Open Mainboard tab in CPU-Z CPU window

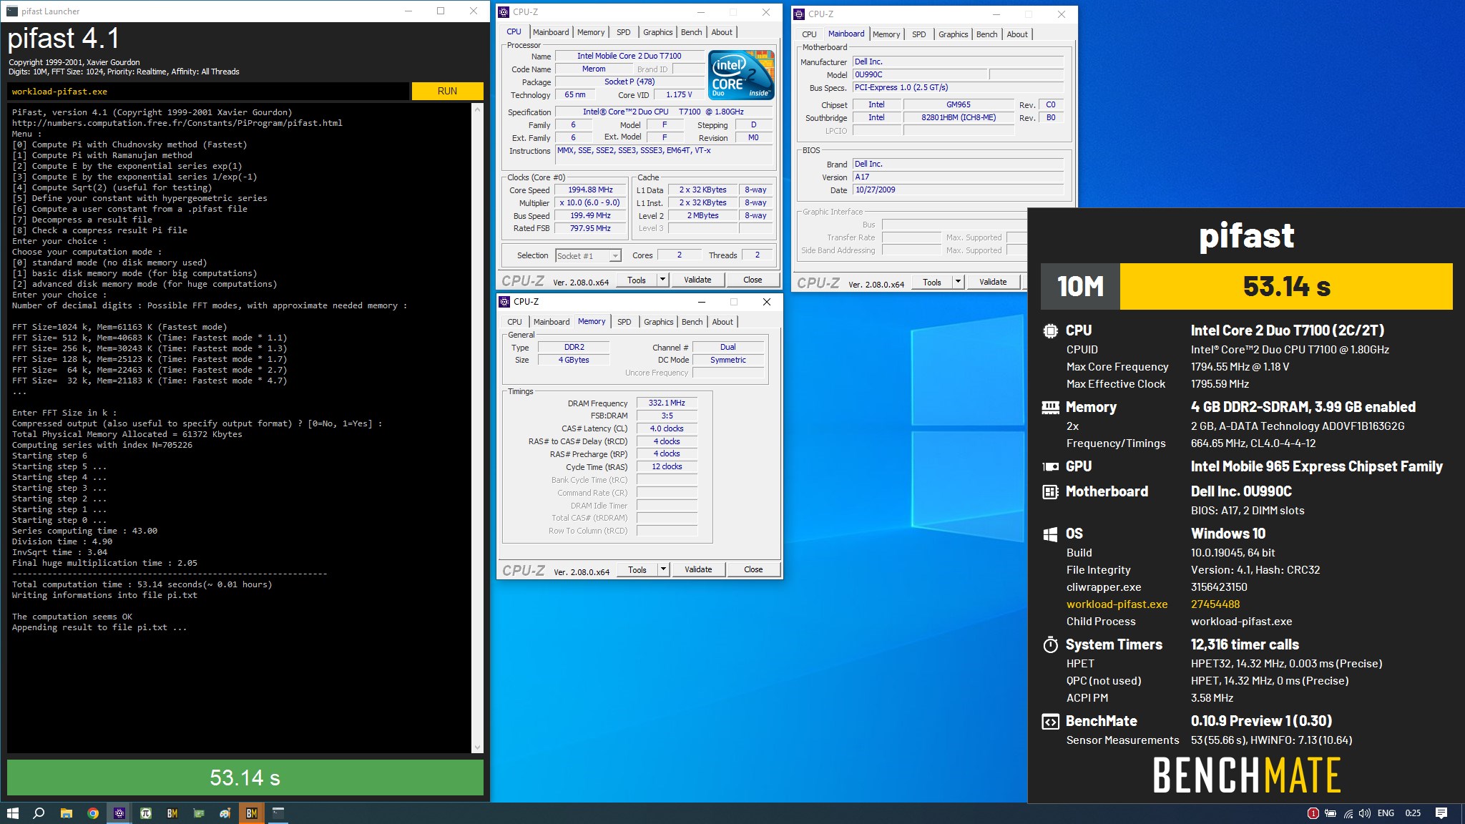[551, 32]
